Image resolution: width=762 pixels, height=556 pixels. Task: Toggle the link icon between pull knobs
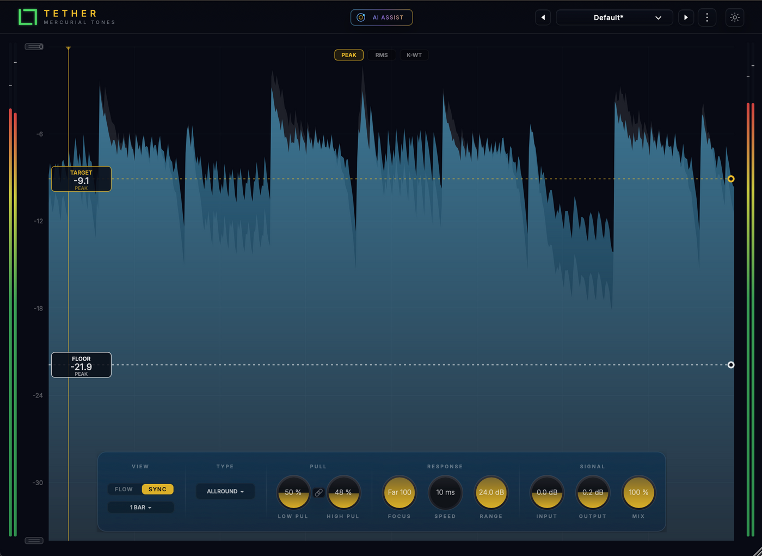(319, 492)
